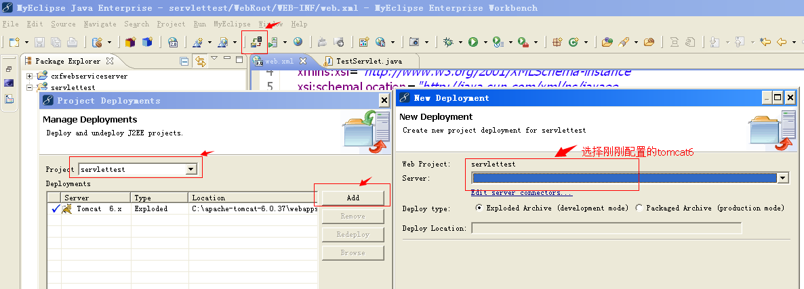Click the new EJB purple cube icon
Screen dimensions: 804x289
(x=130, y=43)
